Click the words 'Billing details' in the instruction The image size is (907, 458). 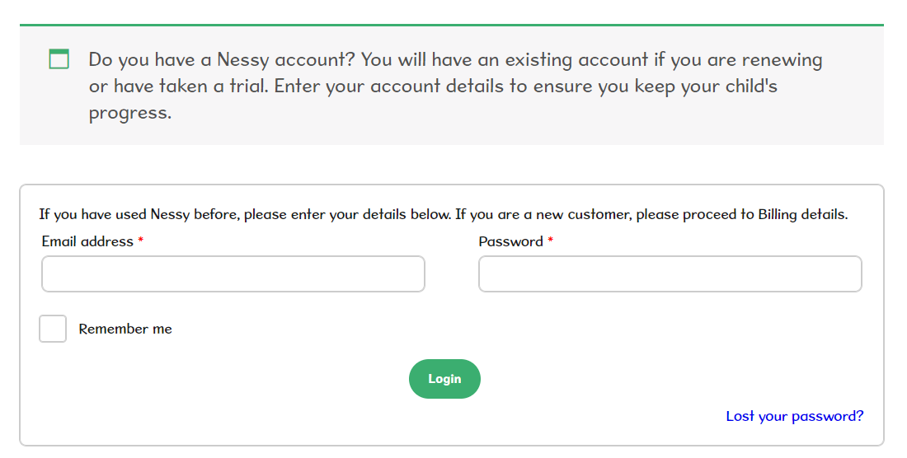click(803, 215)
